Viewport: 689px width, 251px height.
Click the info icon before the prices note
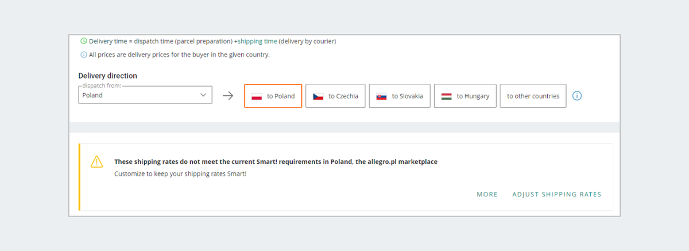click(x=83, y=55)
